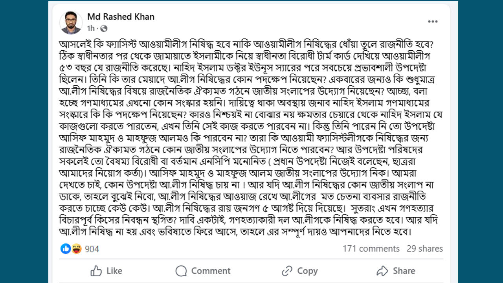Open the post's 1h timestamp link

point(91,28)
